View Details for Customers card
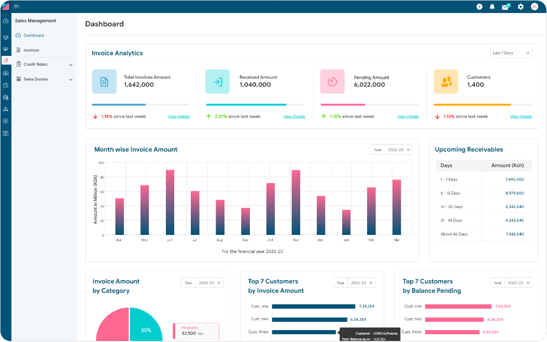This screenshot has width=547, height=342. pos(521,116)
